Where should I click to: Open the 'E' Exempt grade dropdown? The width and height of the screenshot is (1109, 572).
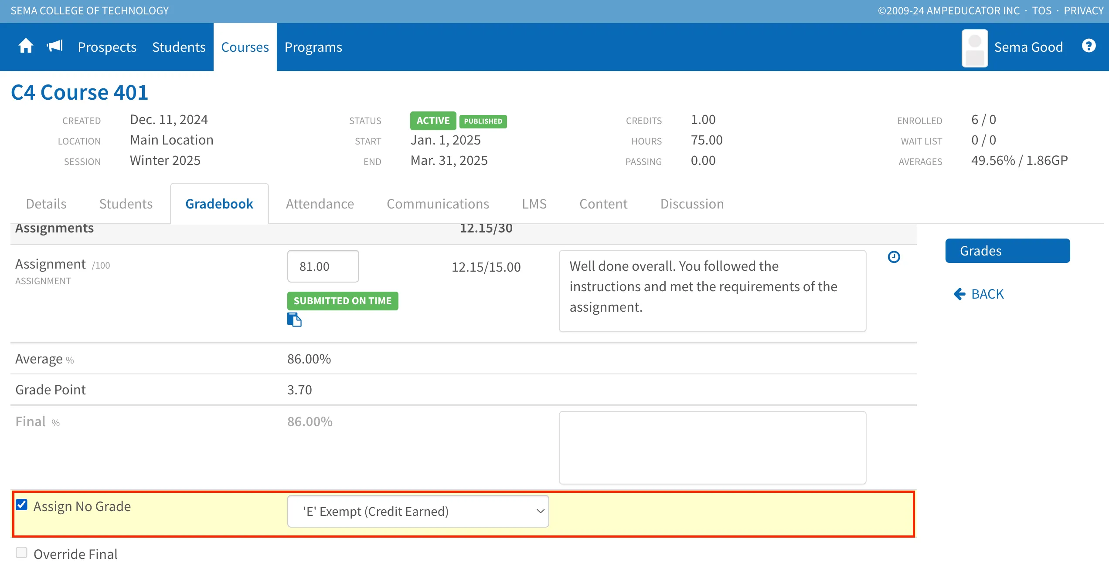pos(418,511)
